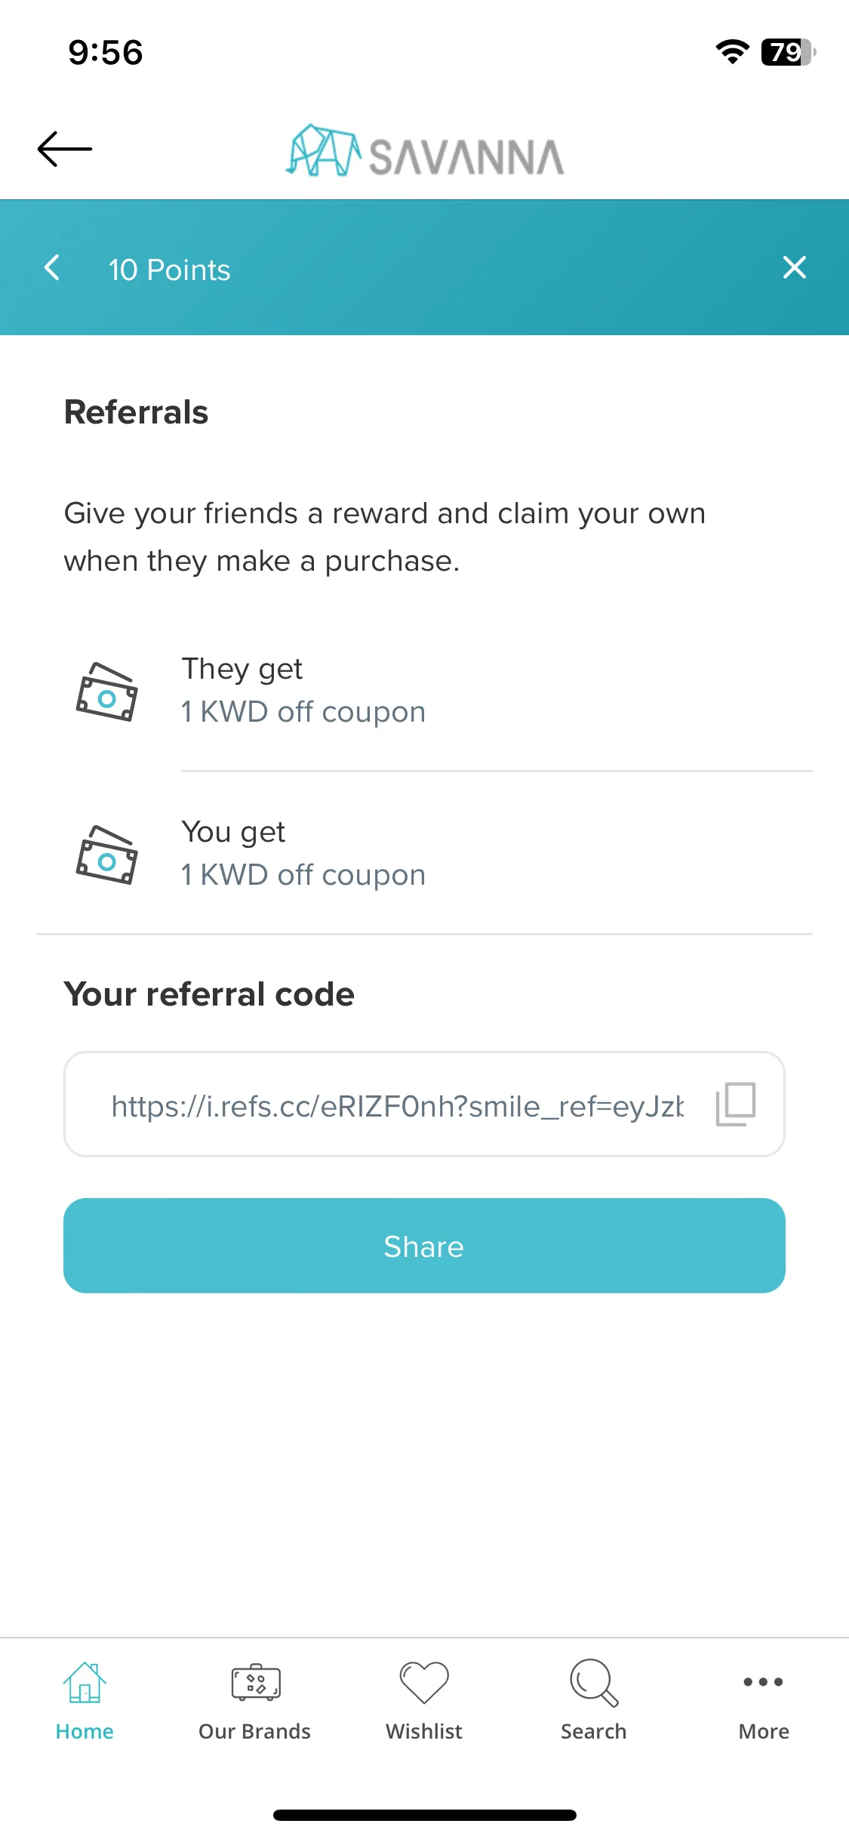849x1839 pixels.
Task: Select the They get 1 KWD off coupon row
Action: pyautogui.click(x=424, y=690)
